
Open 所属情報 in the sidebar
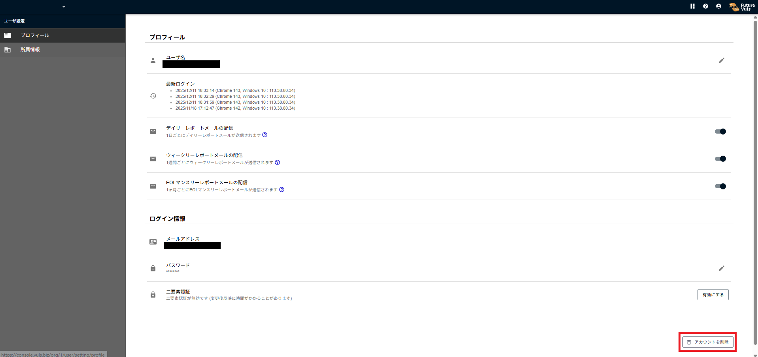point(30,50)
